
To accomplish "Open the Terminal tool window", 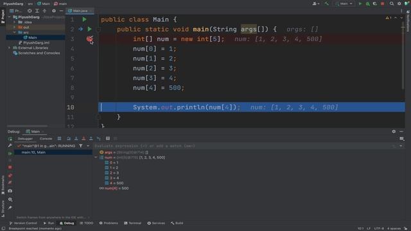I will tap(133, 223).
